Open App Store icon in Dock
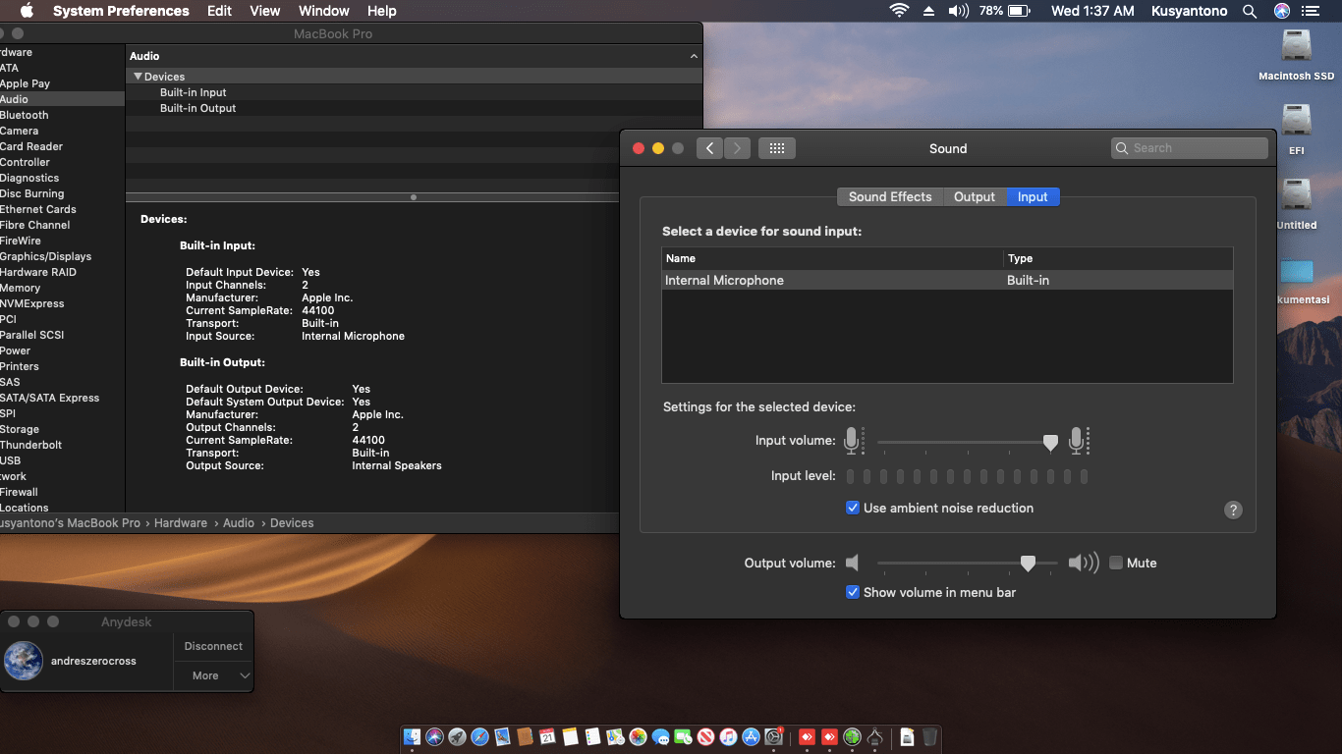This screenshot has width=1342, height=754. pos(752,736)
